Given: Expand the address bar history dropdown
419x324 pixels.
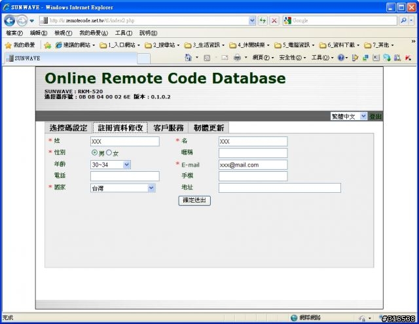Looking at the screenshot, I should [x=252, y=20].
